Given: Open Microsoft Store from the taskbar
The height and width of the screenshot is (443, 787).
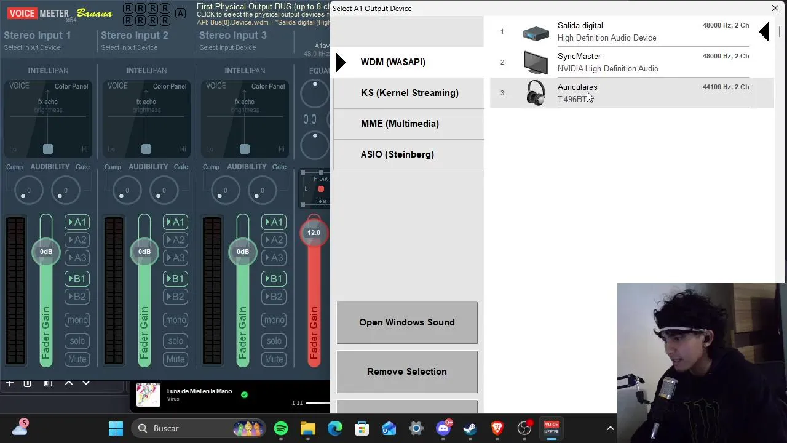Looking at the screenshot, I should pyautogui.click(x=362, y=428).
